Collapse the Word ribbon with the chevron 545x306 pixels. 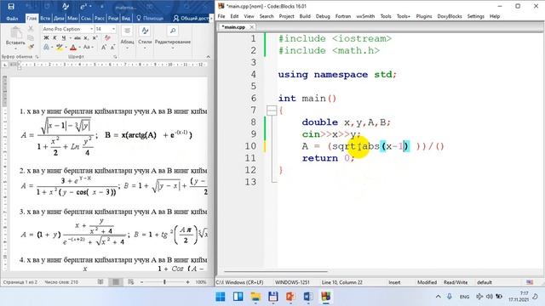pyautogui.click(x=208, y=57)
